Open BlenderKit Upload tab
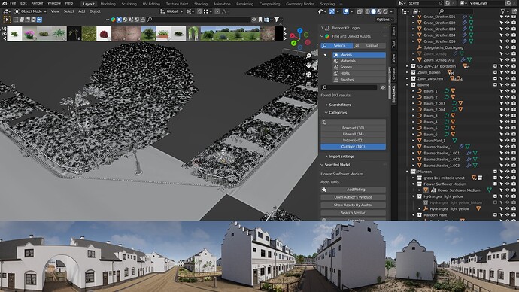The width and height of the screenshot is (519, 292). (x=369, y=46)
